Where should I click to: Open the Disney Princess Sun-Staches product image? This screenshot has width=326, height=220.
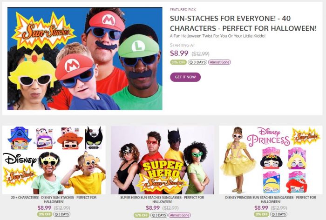click(271, 160)
